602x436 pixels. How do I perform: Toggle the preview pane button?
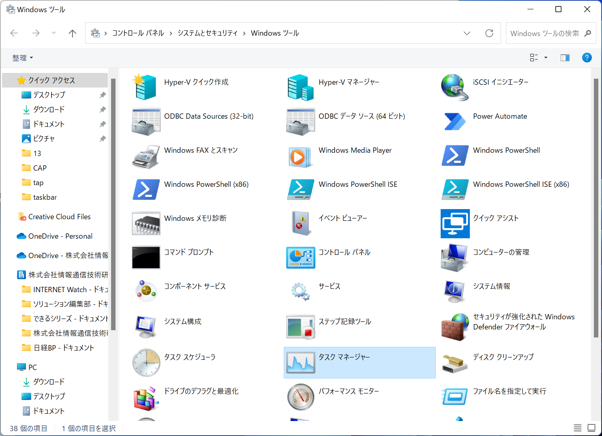(565, 58)
